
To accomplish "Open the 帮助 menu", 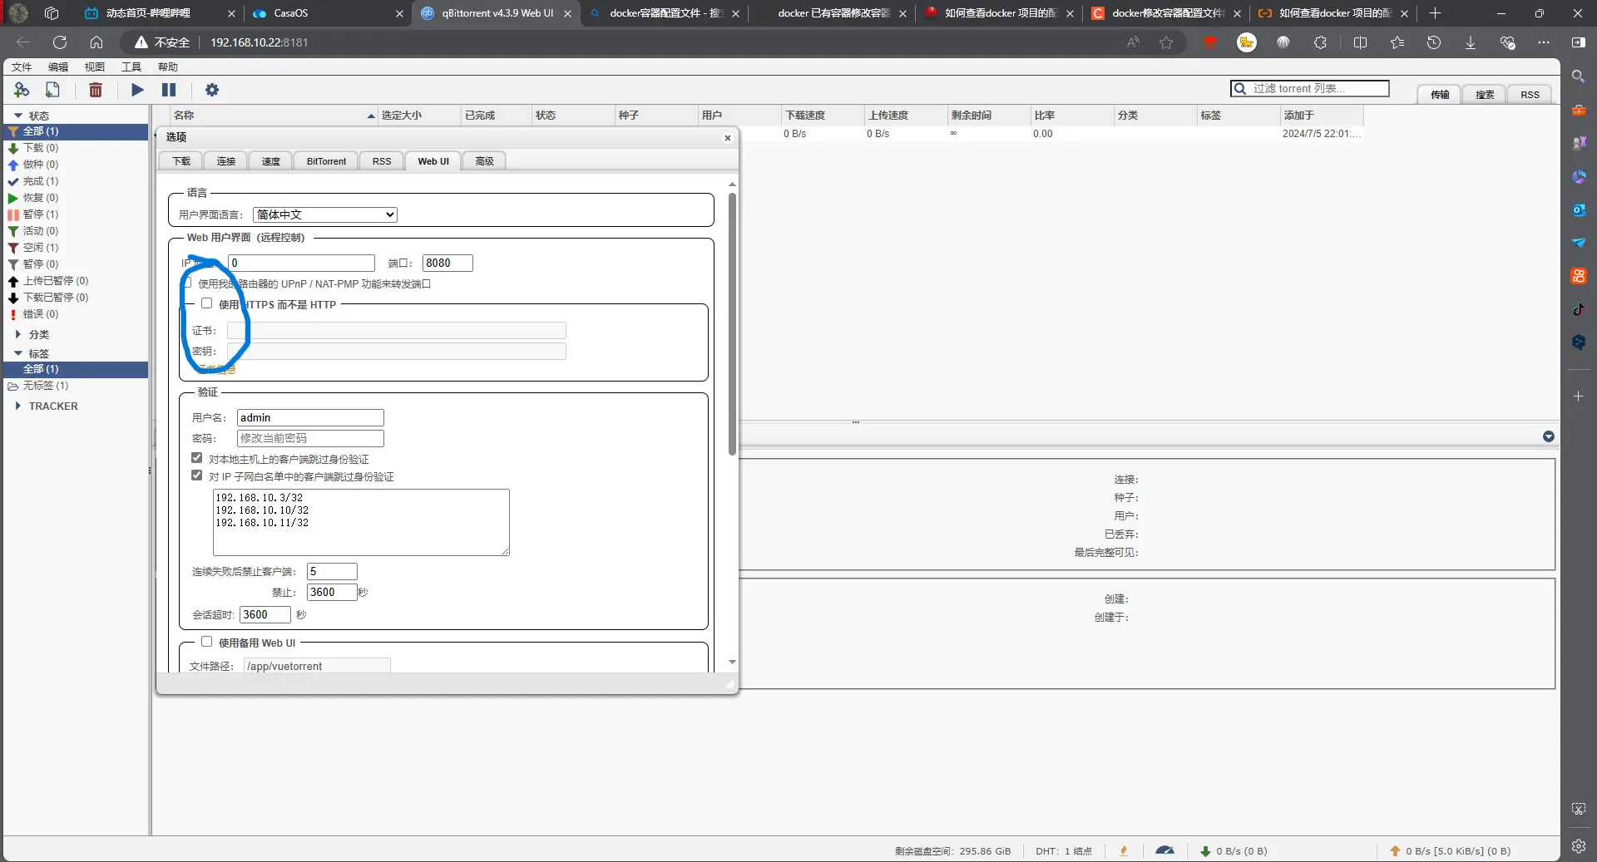I will [x=168, y=67].
